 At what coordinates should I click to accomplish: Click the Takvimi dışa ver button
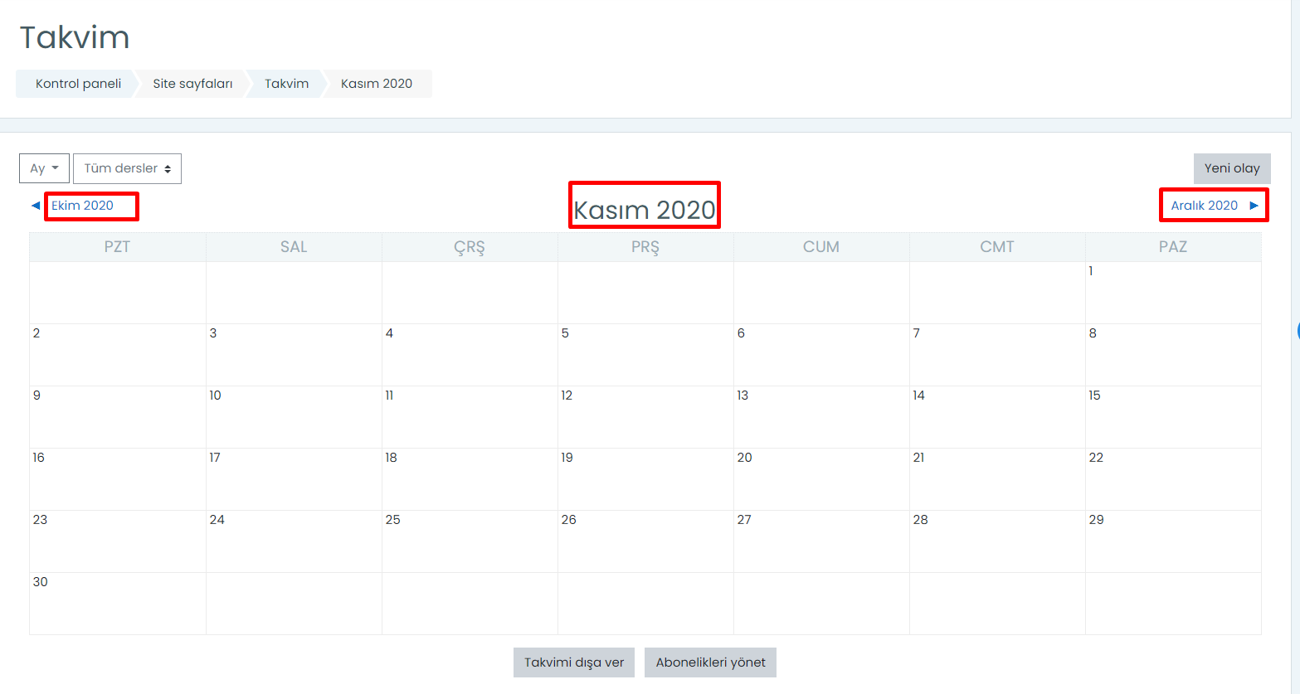(x=573, y=662)
